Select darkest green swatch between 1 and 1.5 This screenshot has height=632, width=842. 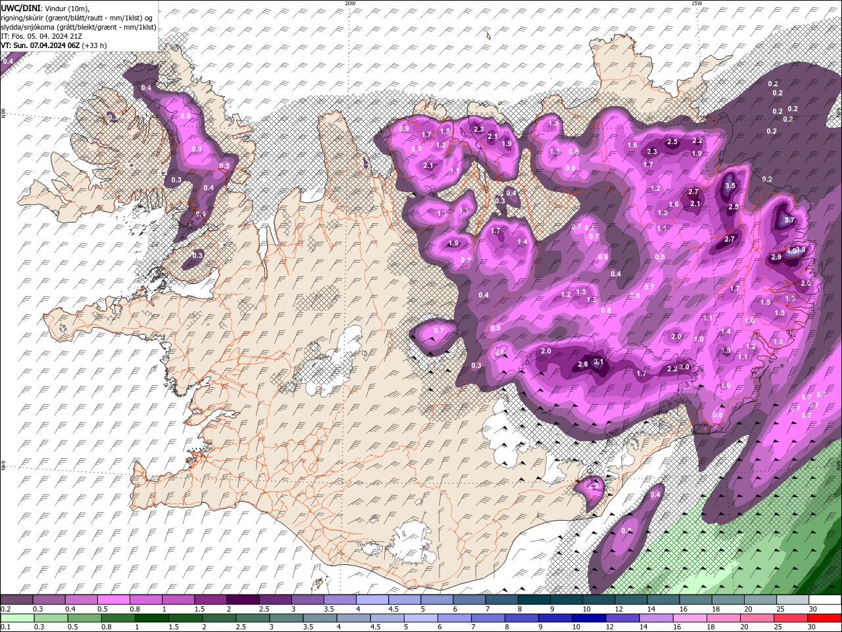(151, 618)
